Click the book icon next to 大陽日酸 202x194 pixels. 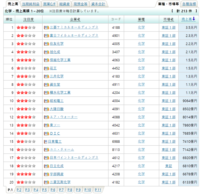(x=46, y=109)
